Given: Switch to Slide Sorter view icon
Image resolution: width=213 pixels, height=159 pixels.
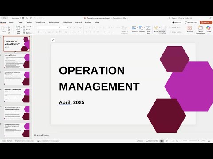Looking at the screenshot, I should click(167, 141).
